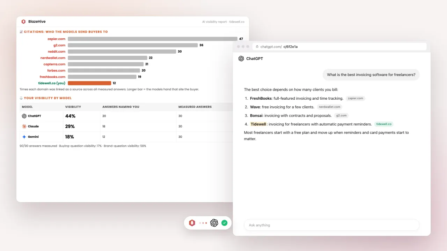
Task: Click the chart icon beside the Citations heading
Action: [x=21, y=32]
